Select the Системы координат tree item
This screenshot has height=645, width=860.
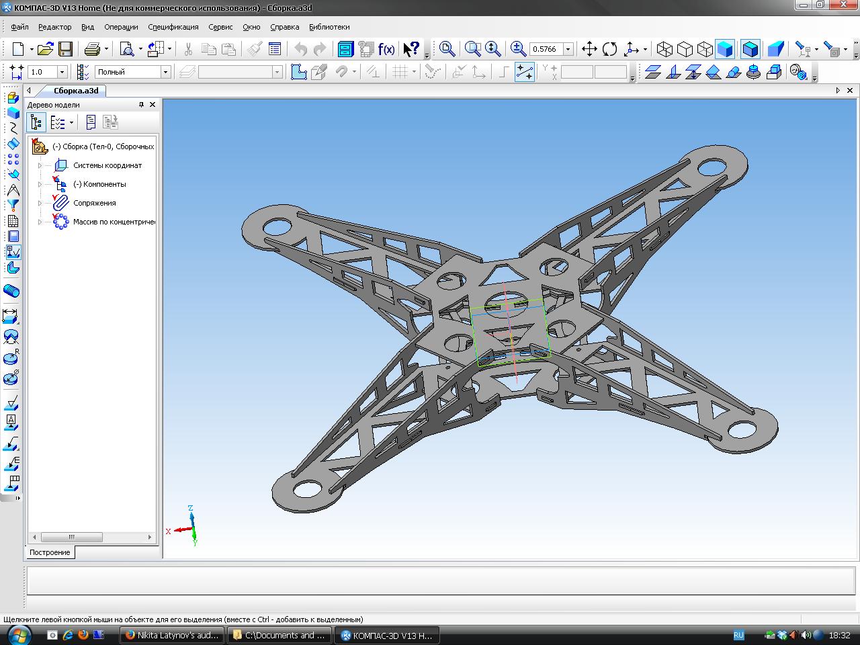pyautogui.click(x=107, y=165)
